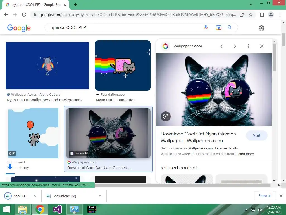Viewport: 286px width, 215px height.
Task: Close the nyan cat search tab
Action: pos(65,5)
